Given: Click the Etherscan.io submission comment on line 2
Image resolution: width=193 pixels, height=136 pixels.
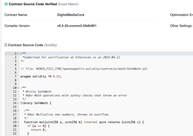Looking at the screenshot, I should (x=71, y=57).
